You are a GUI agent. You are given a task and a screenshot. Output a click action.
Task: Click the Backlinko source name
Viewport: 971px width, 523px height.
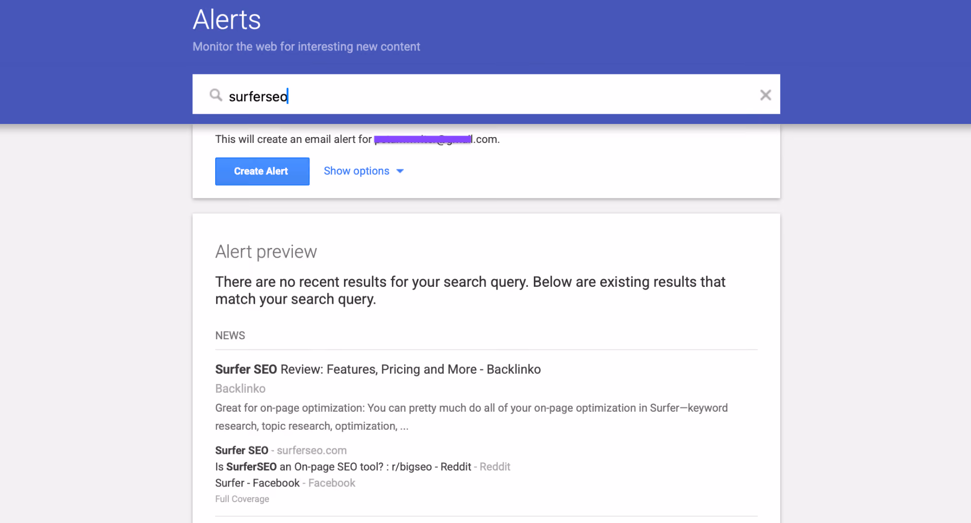point(240,388)
